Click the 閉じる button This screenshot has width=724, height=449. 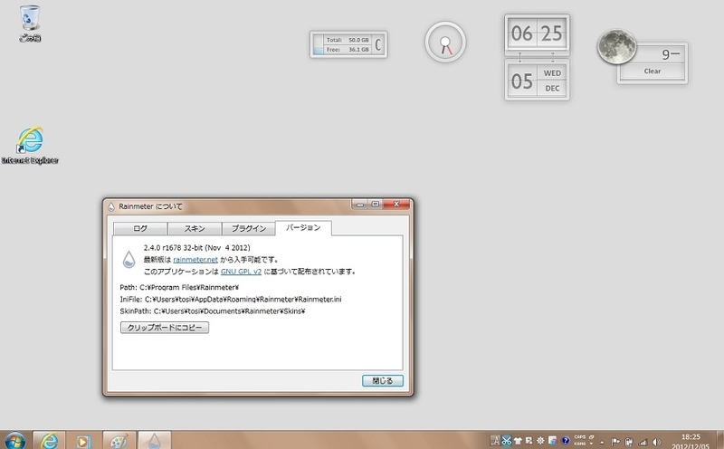(382, 380)
